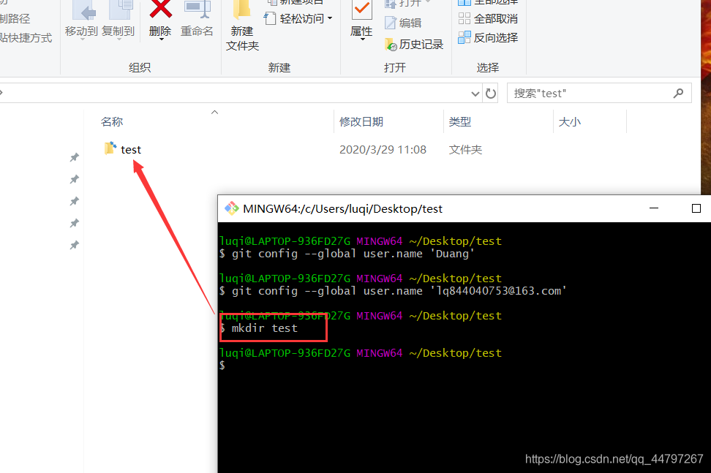711x473 pixels.
Task: Sort by the Name (名称) column header
Action: pos(112,122)
